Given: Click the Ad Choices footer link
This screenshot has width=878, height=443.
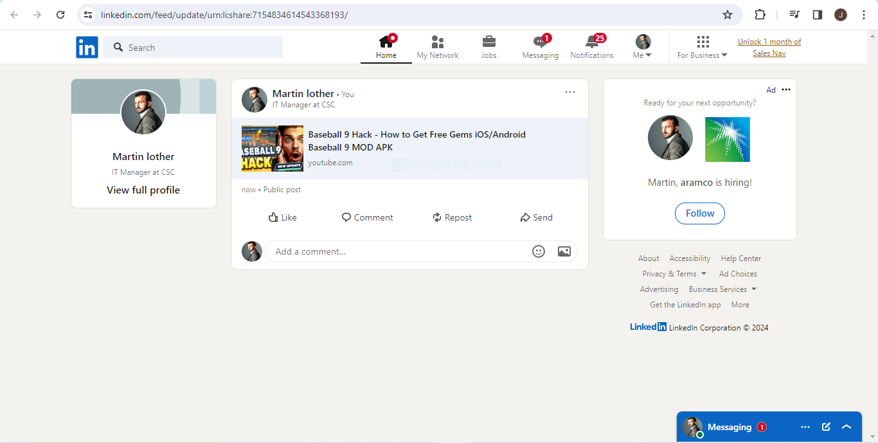Looking at the screenshot, I should [x=738, y=274].
